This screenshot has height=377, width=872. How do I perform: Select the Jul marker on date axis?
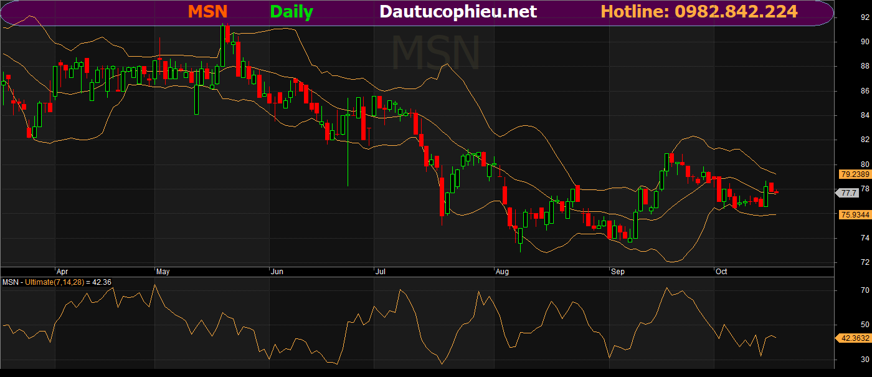(380, 272)
